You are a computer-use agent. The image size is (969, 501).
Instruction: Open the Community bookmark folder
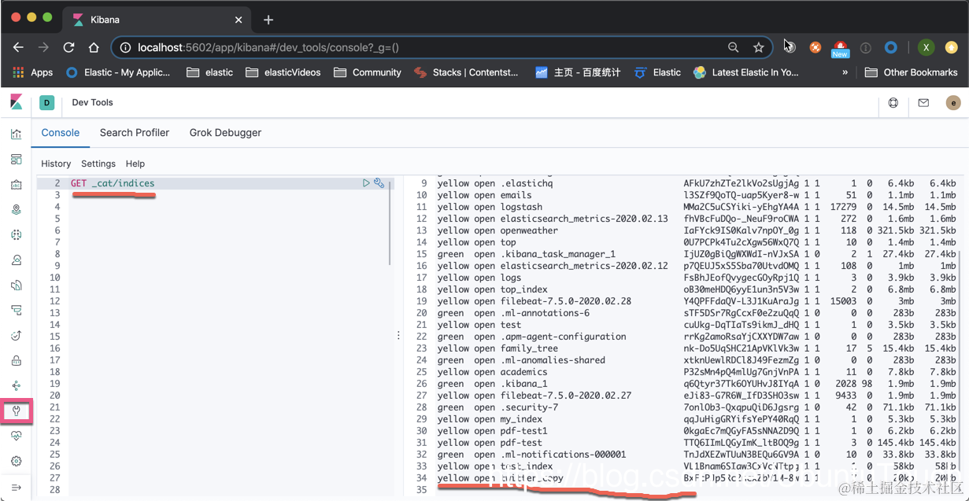(368, 72)
